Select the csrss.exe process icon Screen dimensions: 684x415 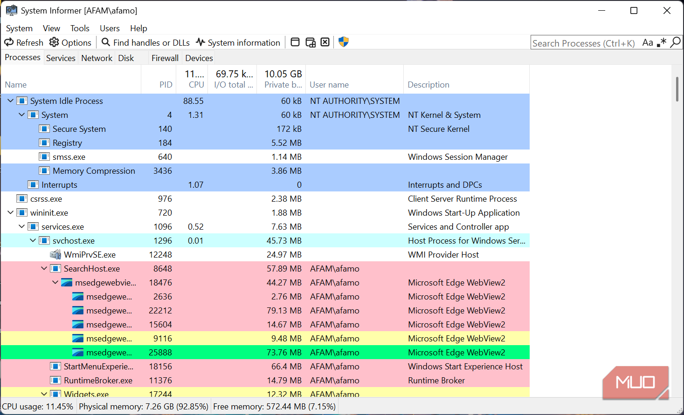[x=22, y=198]
